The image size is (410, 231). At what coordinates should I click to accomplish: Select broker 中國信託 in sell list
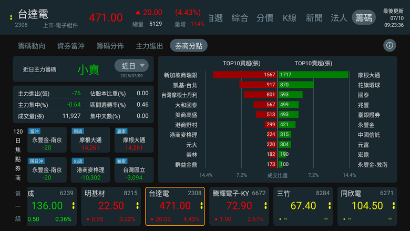click(369, 135)
